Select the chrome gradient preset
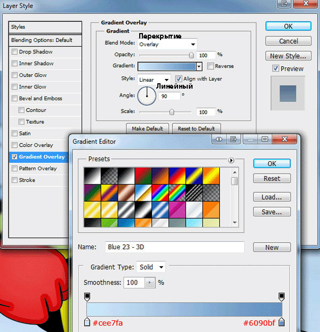 click(143, 193)
